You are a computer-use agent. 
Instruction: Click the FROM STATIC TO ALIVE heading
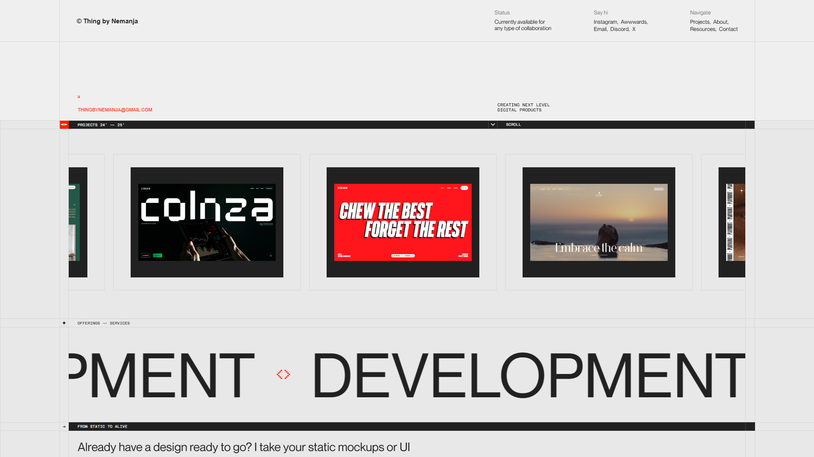coord(102,427)
